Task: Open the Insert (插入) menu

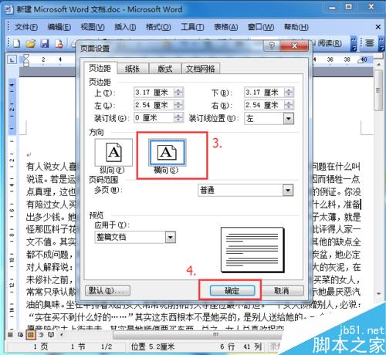Action: click(125, 27)
